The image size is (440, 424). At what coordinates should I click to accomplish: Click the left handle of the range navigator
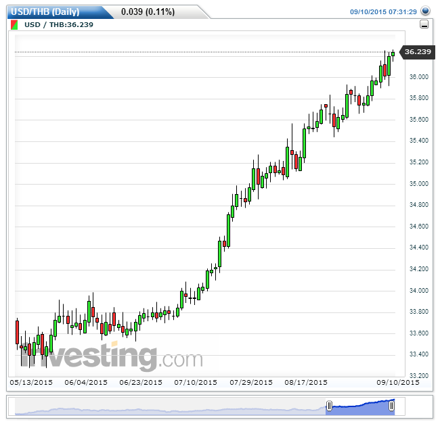pos(329,406)
